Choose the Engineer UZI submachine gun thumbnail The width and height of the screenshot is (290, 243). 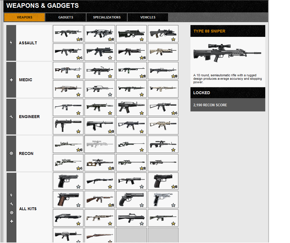point(68,126)
